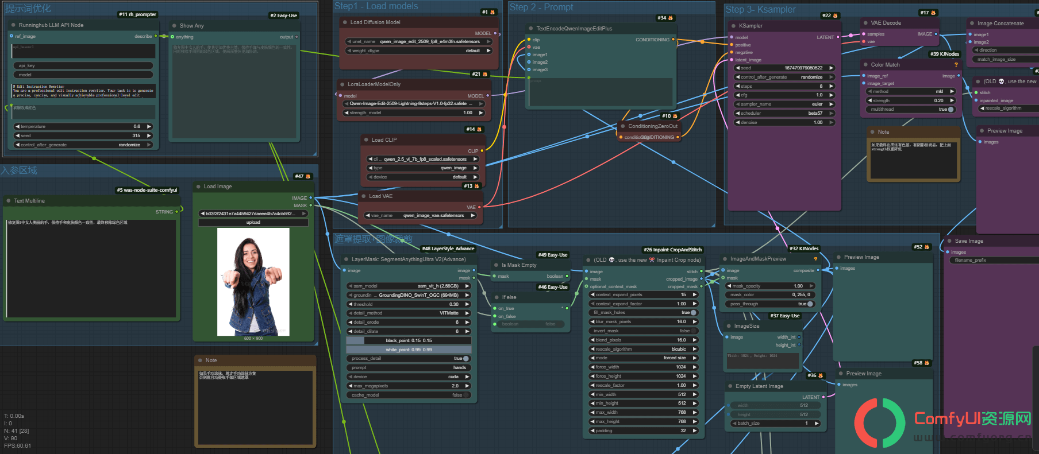Click the Load Diffusion Model collapse dot
1039x454 pixels.
(345, 22)
